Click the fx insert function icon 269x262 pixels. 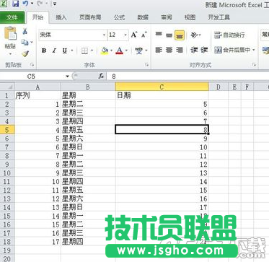(101, 77)
